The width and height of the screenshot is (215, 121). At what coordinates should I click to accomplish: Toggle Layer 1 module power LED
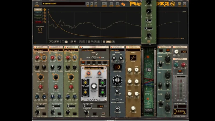tap(35, 47)
